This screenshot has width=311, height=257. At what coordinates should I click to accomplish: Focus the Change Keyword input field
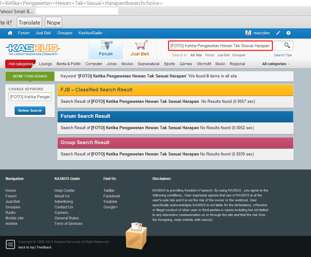[x=30, y=97]
